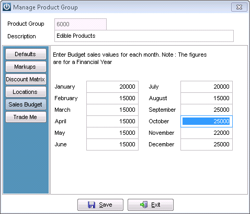This screenshot has width=250, height=214.
Task: Open the Trade Me section
Action: point(26,117)
